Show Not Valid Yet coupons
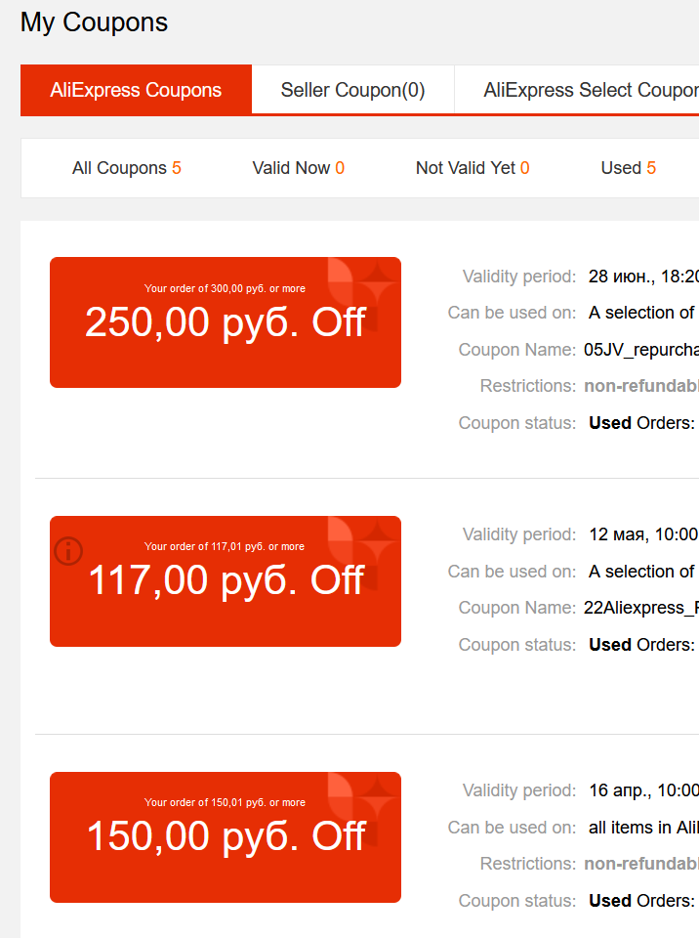The height and width of the screenshot is (938, 699). 473,168
